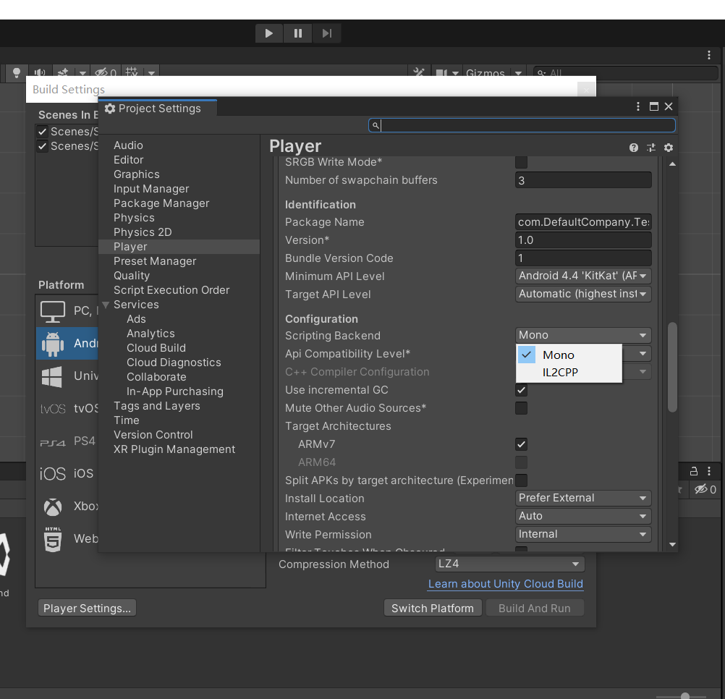Image resolution: width=725 pixels, height=699 pixels.
Task: Open Learn about Unity Cloud Build link
Action: 505,584
